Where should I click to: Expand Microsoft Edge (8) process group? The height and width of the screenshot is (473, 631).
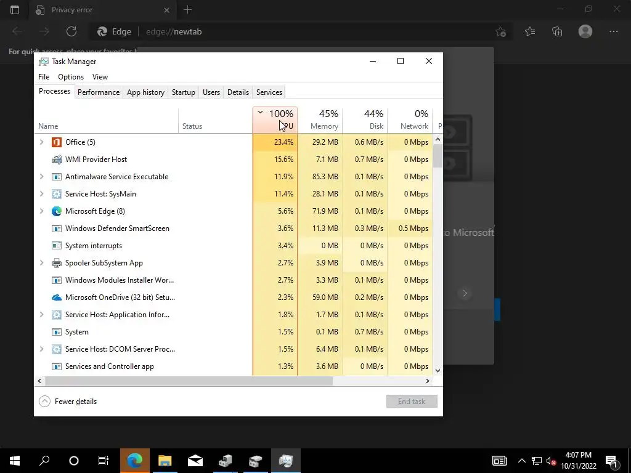click(41, 211)
